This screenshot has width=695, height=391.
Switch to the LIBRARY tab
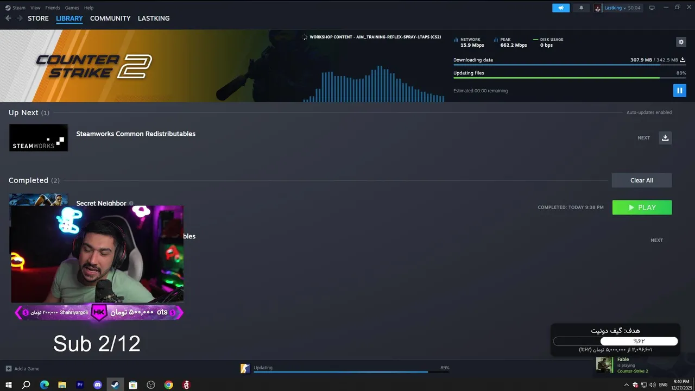click(x=69, y=18)
